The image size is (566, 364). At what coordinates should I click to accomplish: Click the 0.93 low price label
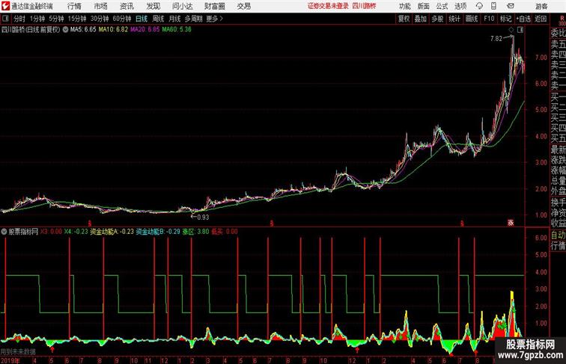(x=203, y=217)
